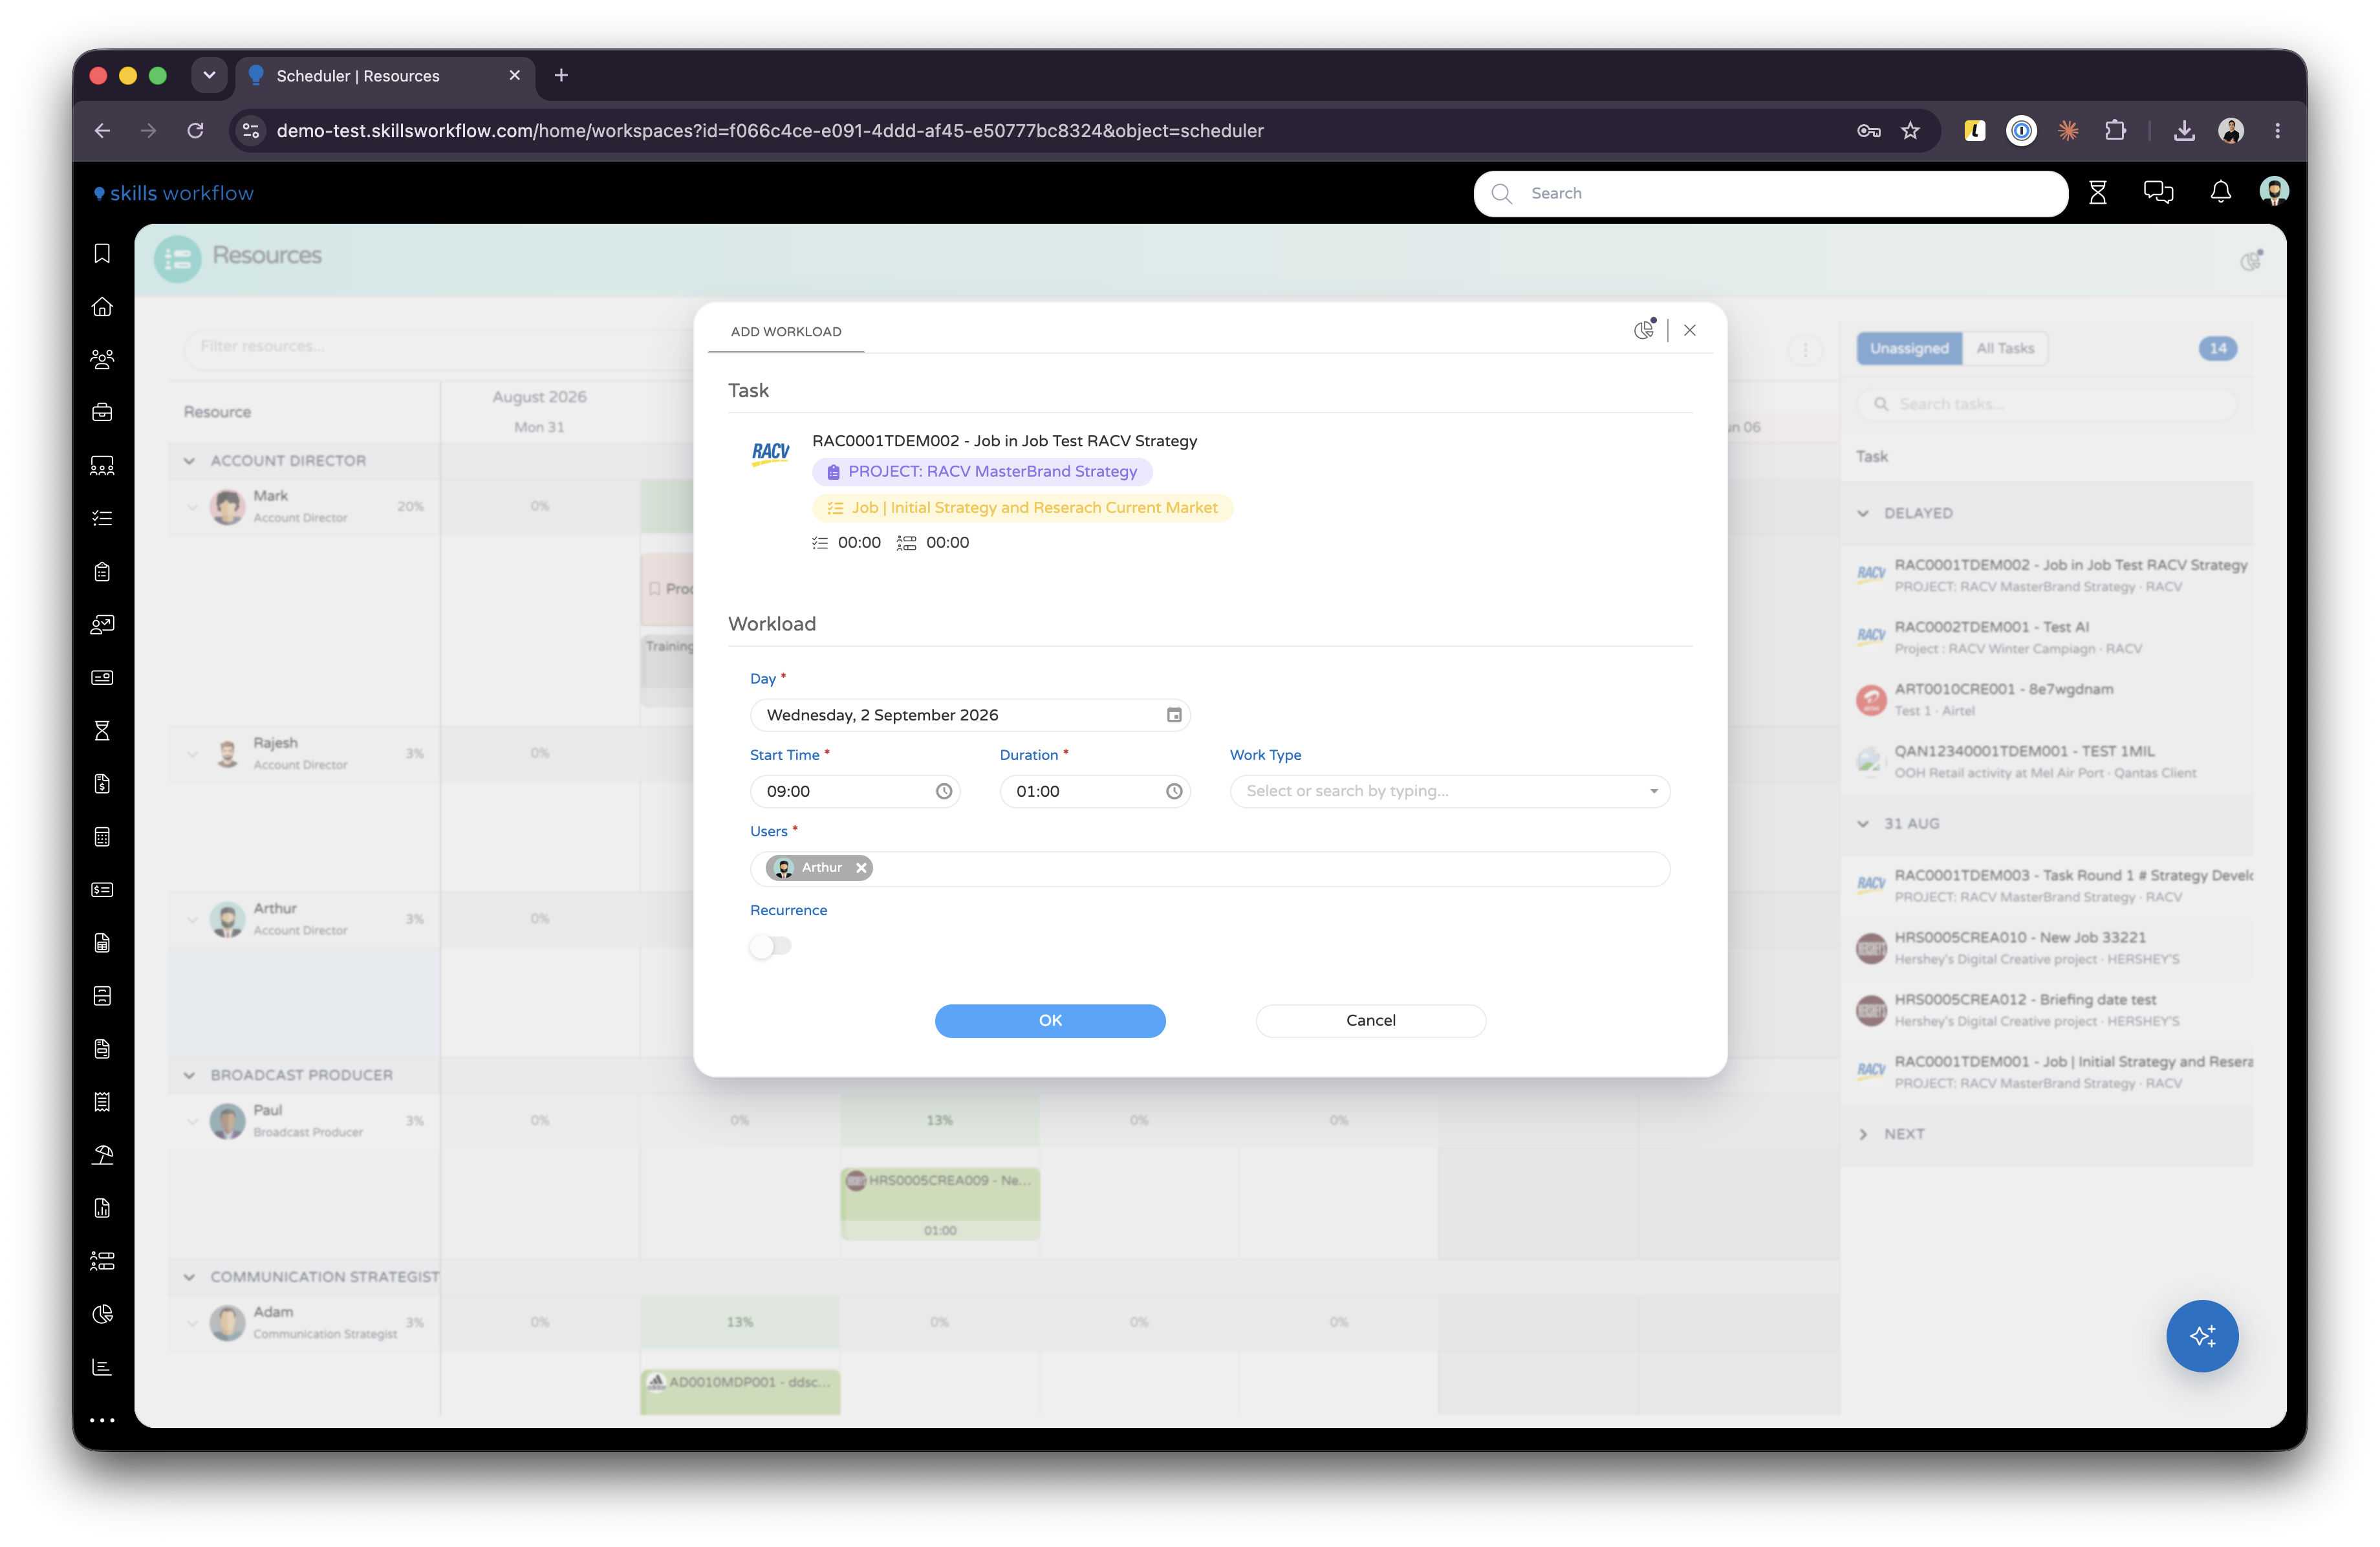2380x1547 pixels.
Task: Open the bookmark icon in the sidebar
Action: 102,254
